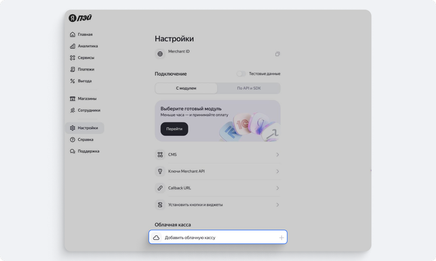Screen dimensions: 436x261
Task: Expand Ключи Merchant API chevron
Action: [278, 172]
